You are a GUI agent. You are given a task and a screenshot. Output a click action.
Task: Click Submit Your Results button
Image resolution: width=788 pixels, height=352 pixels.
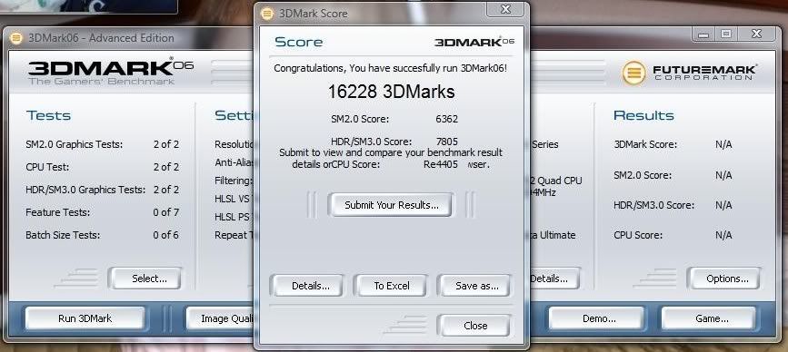pos(391,205)
